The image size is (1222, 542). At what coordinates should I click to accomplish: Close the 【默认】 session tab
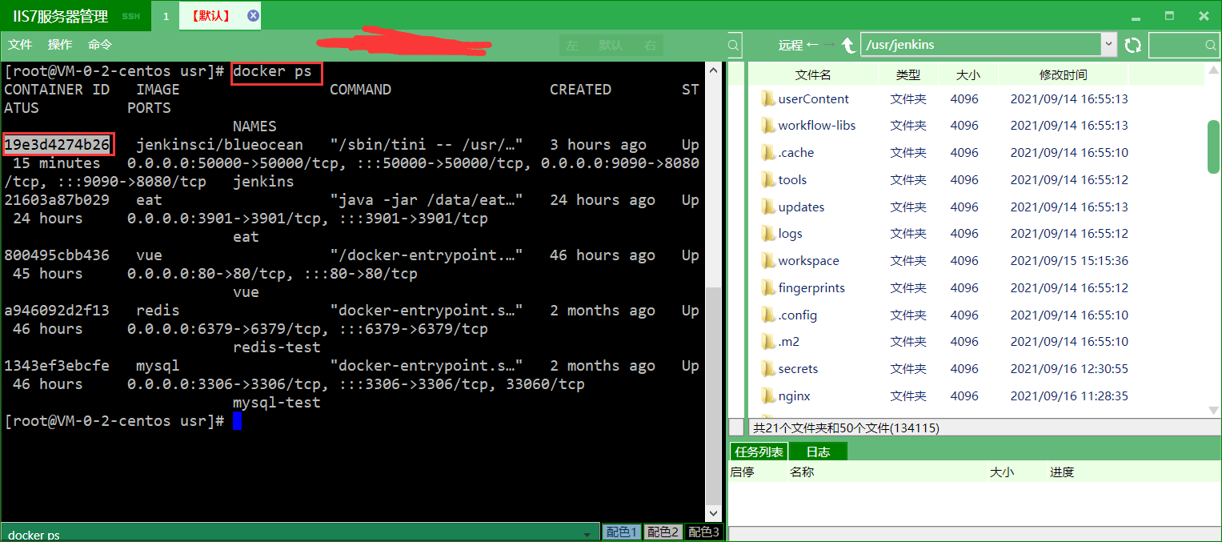click(253, 15)
